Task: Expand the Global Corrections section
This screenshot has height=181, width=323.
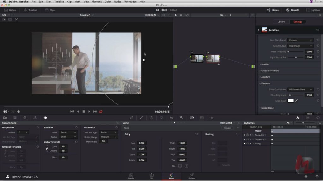Action: point(270,71)
